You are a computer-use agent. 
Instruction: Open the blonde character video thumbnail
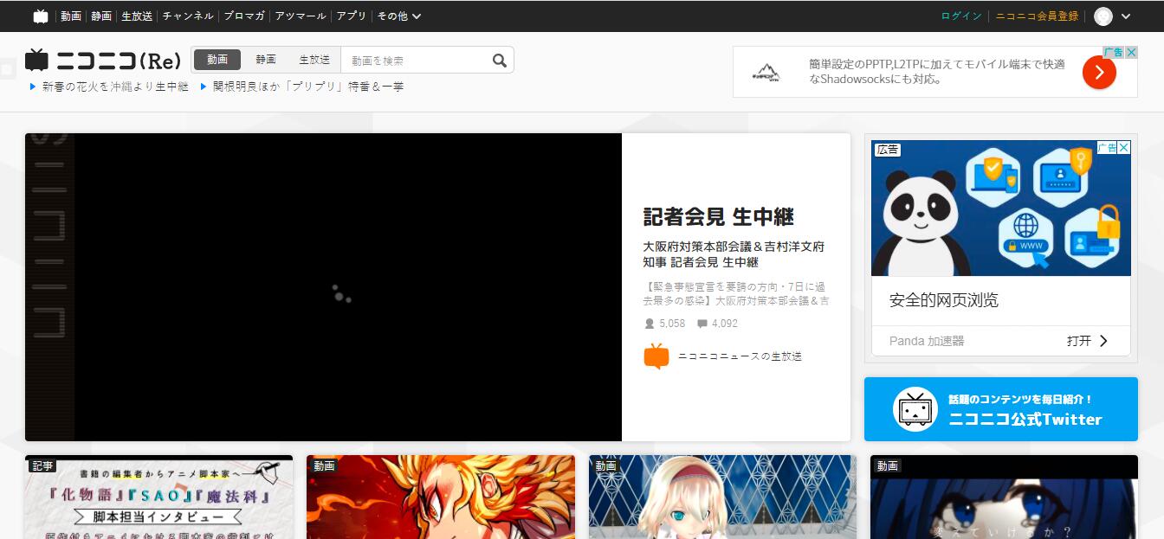pos(722,497)
